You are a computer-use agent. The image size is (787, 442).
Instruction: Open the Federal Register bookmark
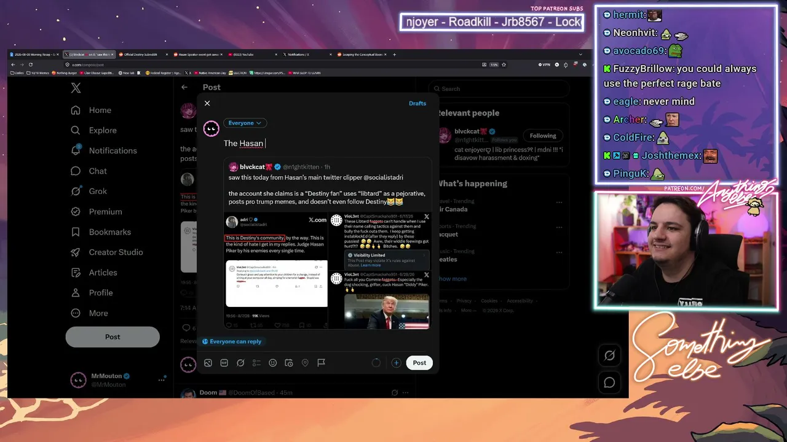(x=162, y=73)
